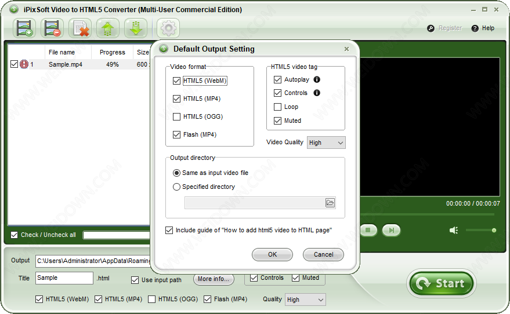This screenshot has height=314, width=510.
Task: Maximize the application window
Action: coord(484,10)
